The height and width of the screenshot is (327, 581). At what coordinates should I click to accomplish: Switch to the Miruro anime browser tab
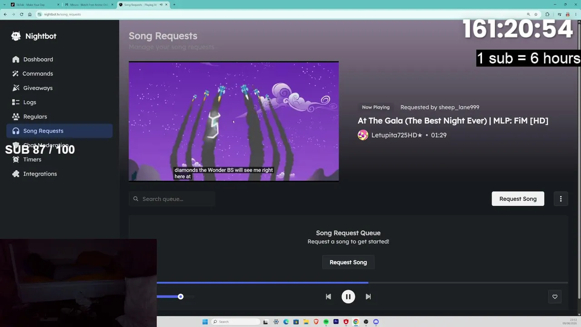[x=89, y=5]
